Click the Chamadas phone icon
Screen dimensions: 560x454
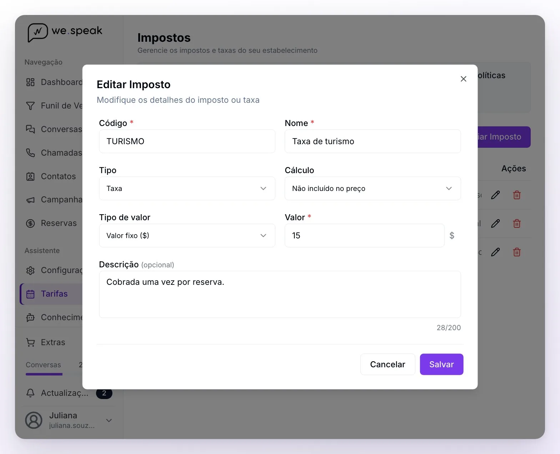pyautogui.click(x=30, y=153)
